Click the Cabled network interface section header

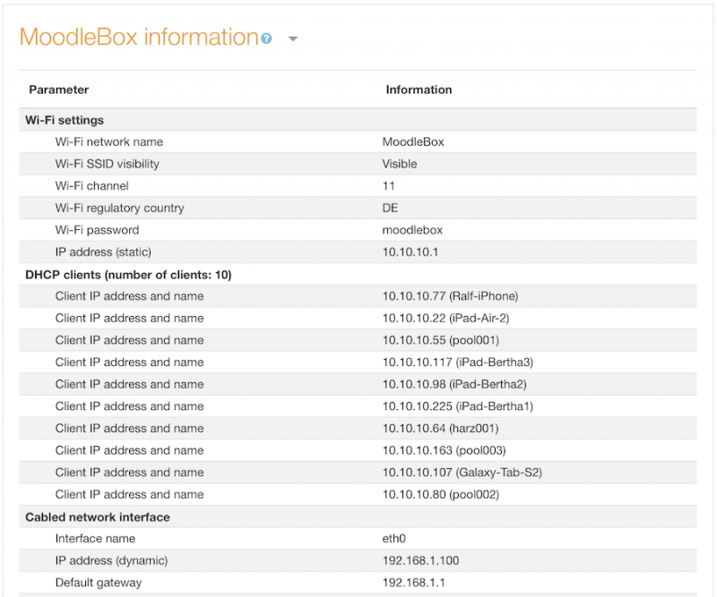[98, 517]
